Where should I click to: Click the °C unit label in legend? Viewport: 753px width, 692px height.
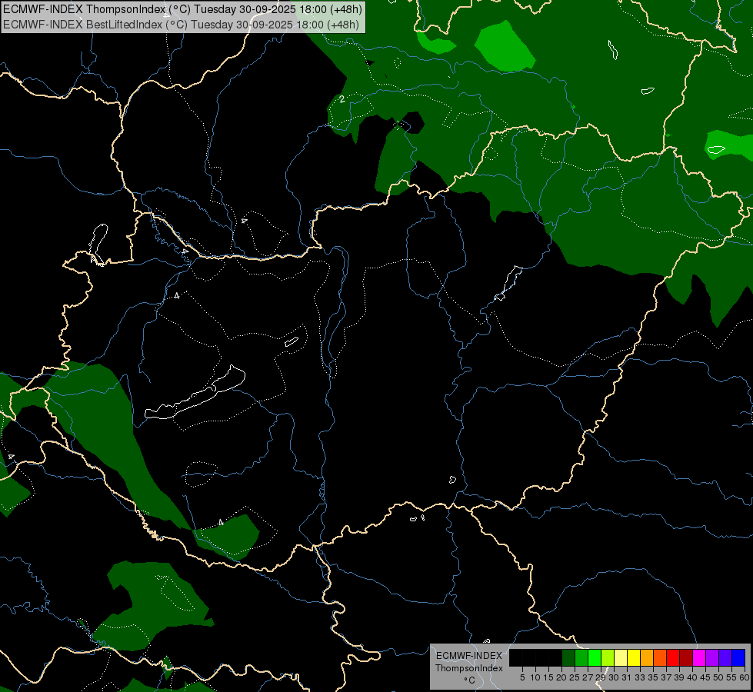[470, 680]
